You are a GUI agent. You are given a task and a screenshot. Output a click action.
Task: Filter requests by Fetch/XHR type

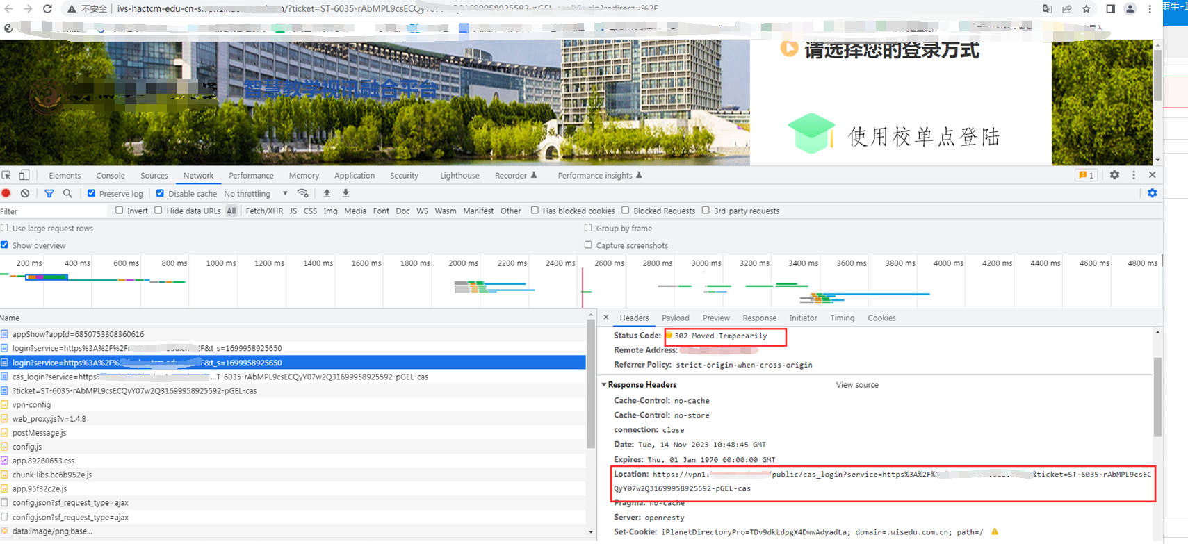(x=264, y=211)
